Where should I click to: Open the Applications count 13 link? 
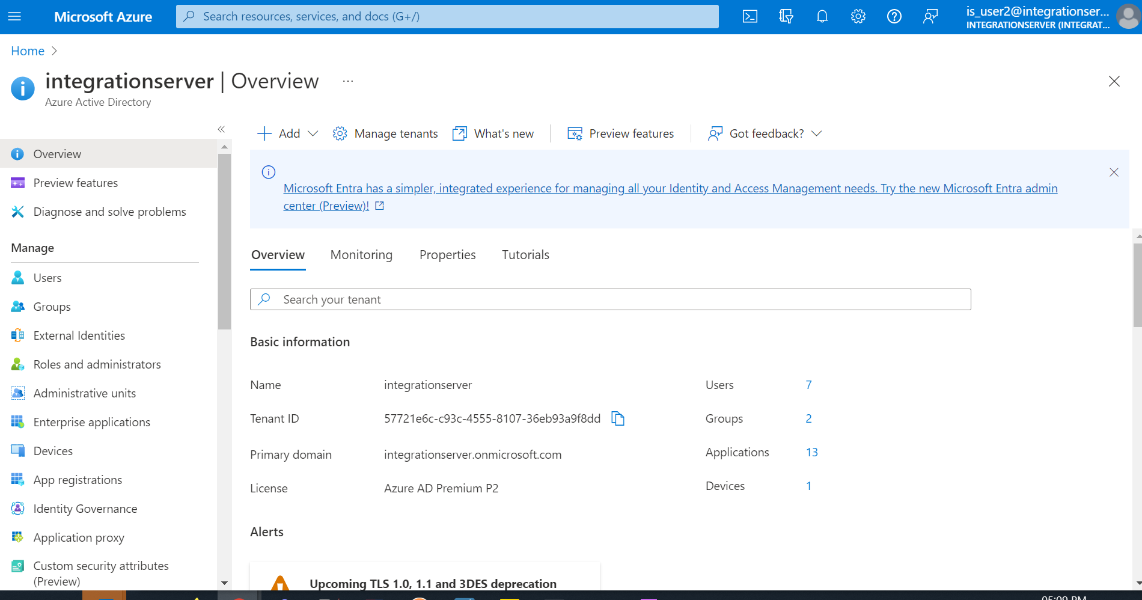812,452
